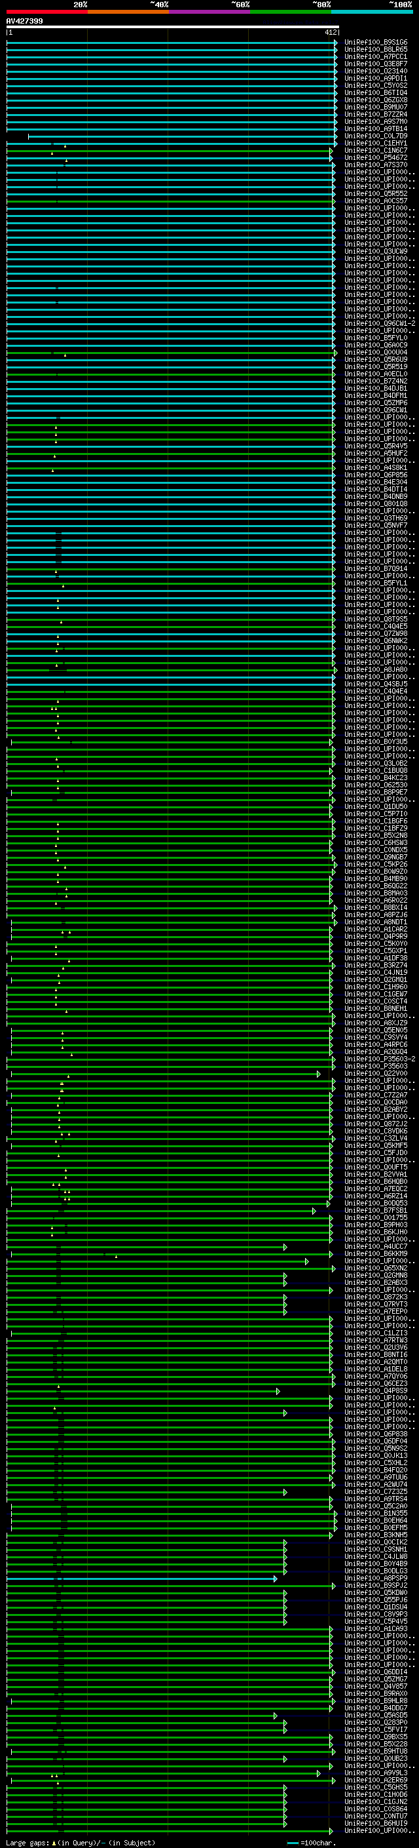Select hit UniRef100_C0L7D9

tap(376, 136)
